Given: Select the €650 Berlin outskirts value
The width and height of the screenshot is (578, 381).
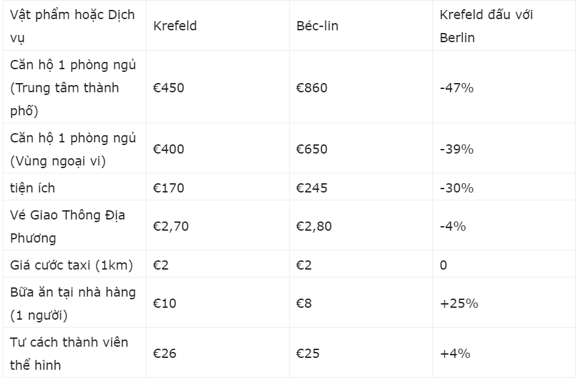Looking at the screenshot, I should tap(312, 149).
